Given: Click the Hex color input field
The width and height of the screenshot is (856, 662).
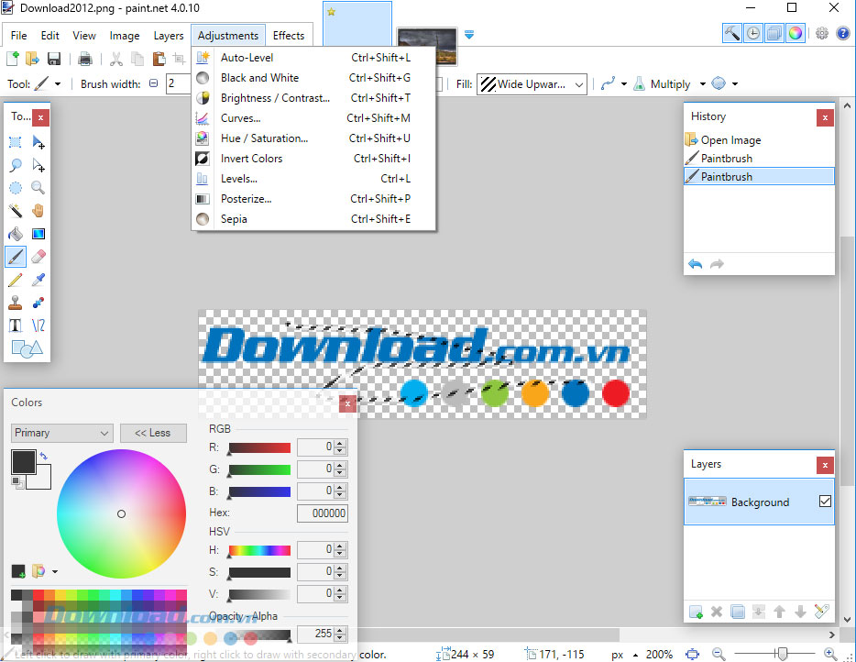Looking at the screenshot, I should coord(323,513).
